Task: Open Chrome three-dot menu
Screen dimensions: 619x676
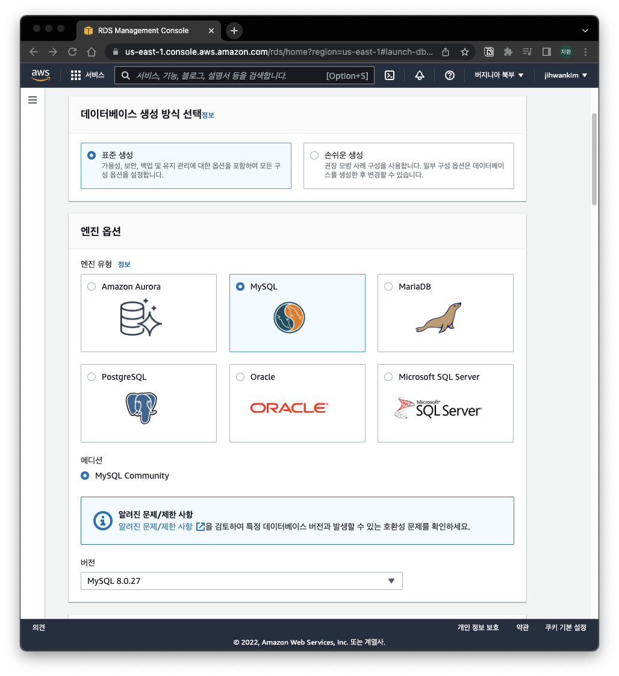Action: tap(585, 52)
